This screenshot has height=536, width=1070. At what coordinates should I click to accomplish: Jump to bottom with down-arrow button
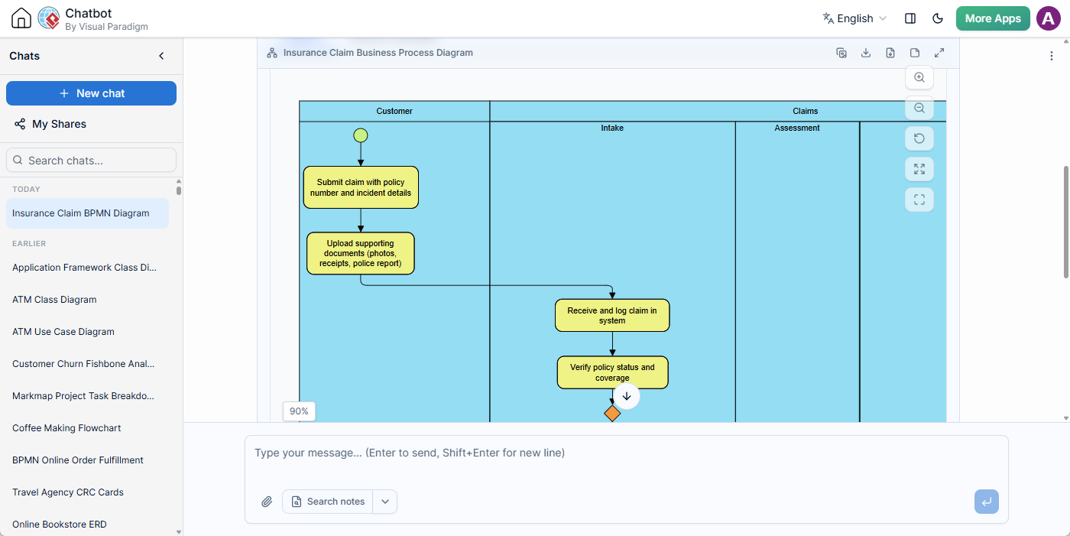627,396
